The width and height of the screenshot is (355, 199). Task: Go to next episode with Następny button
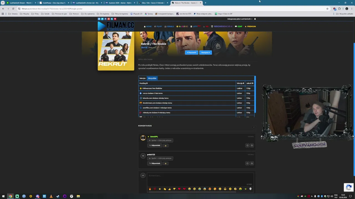click(206, 53)
